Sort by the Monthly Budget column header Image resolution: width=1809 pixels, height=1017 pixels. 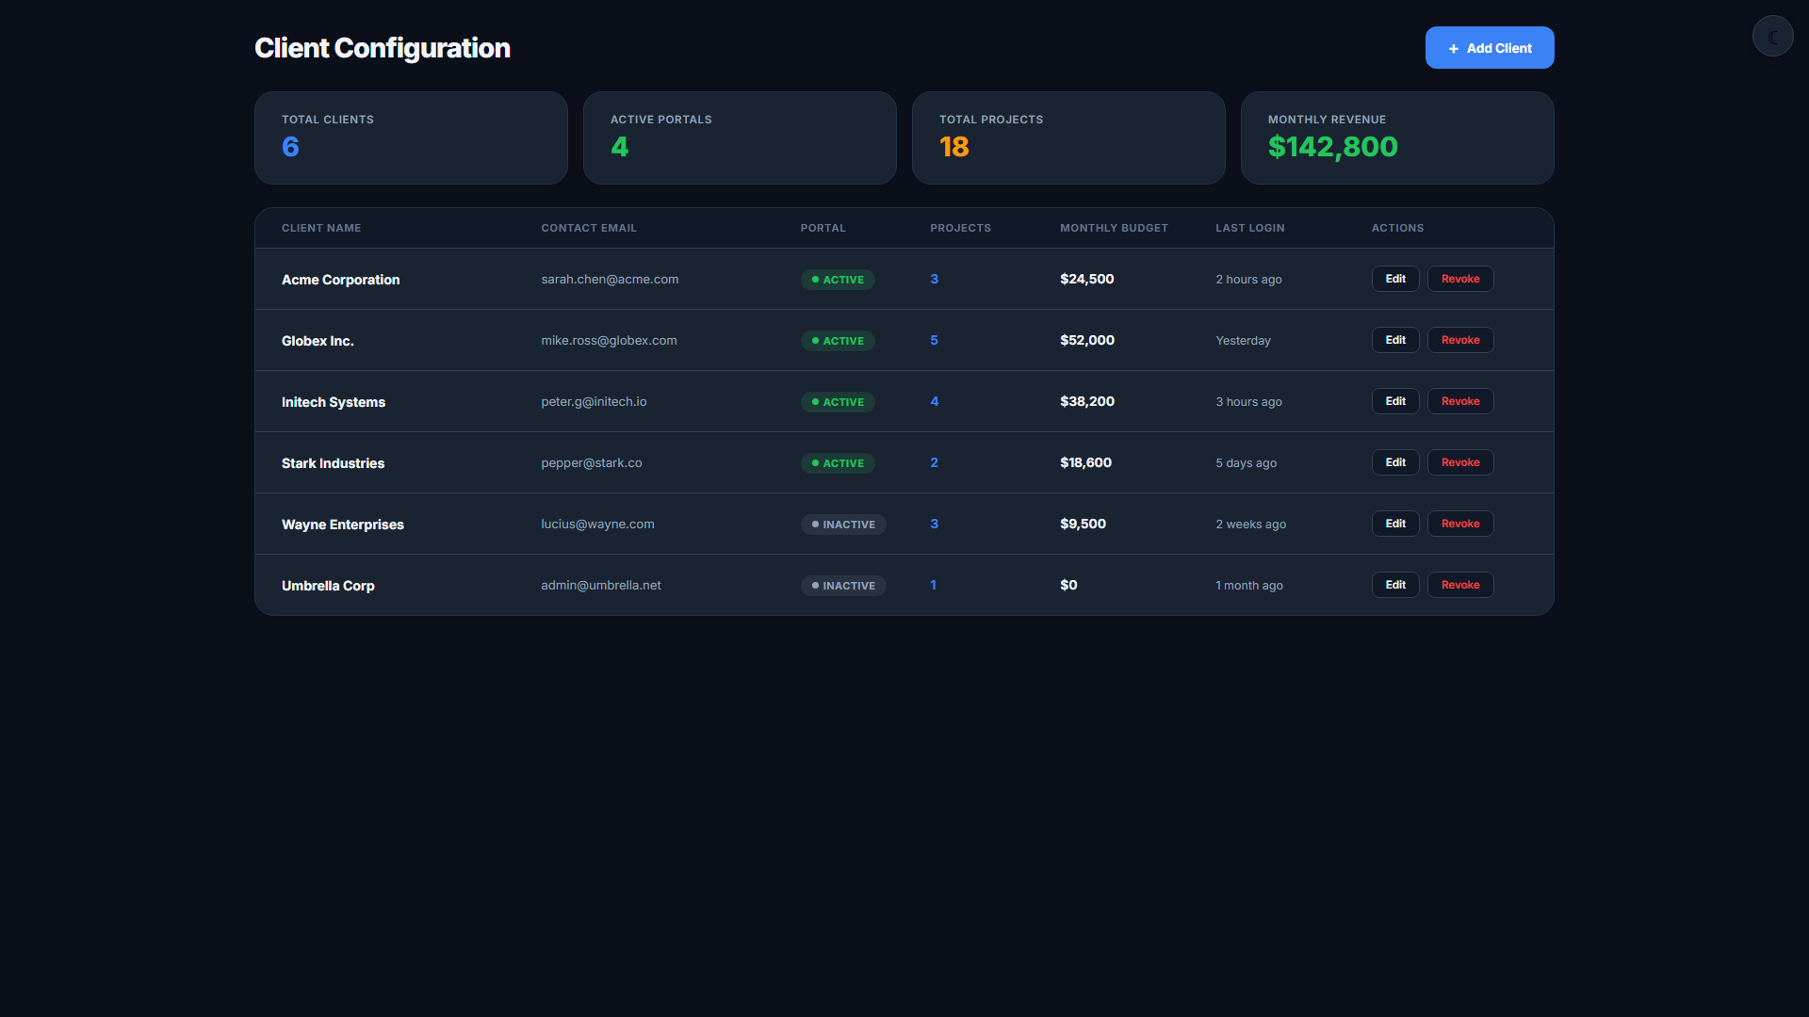click(x=1114, y=228)
